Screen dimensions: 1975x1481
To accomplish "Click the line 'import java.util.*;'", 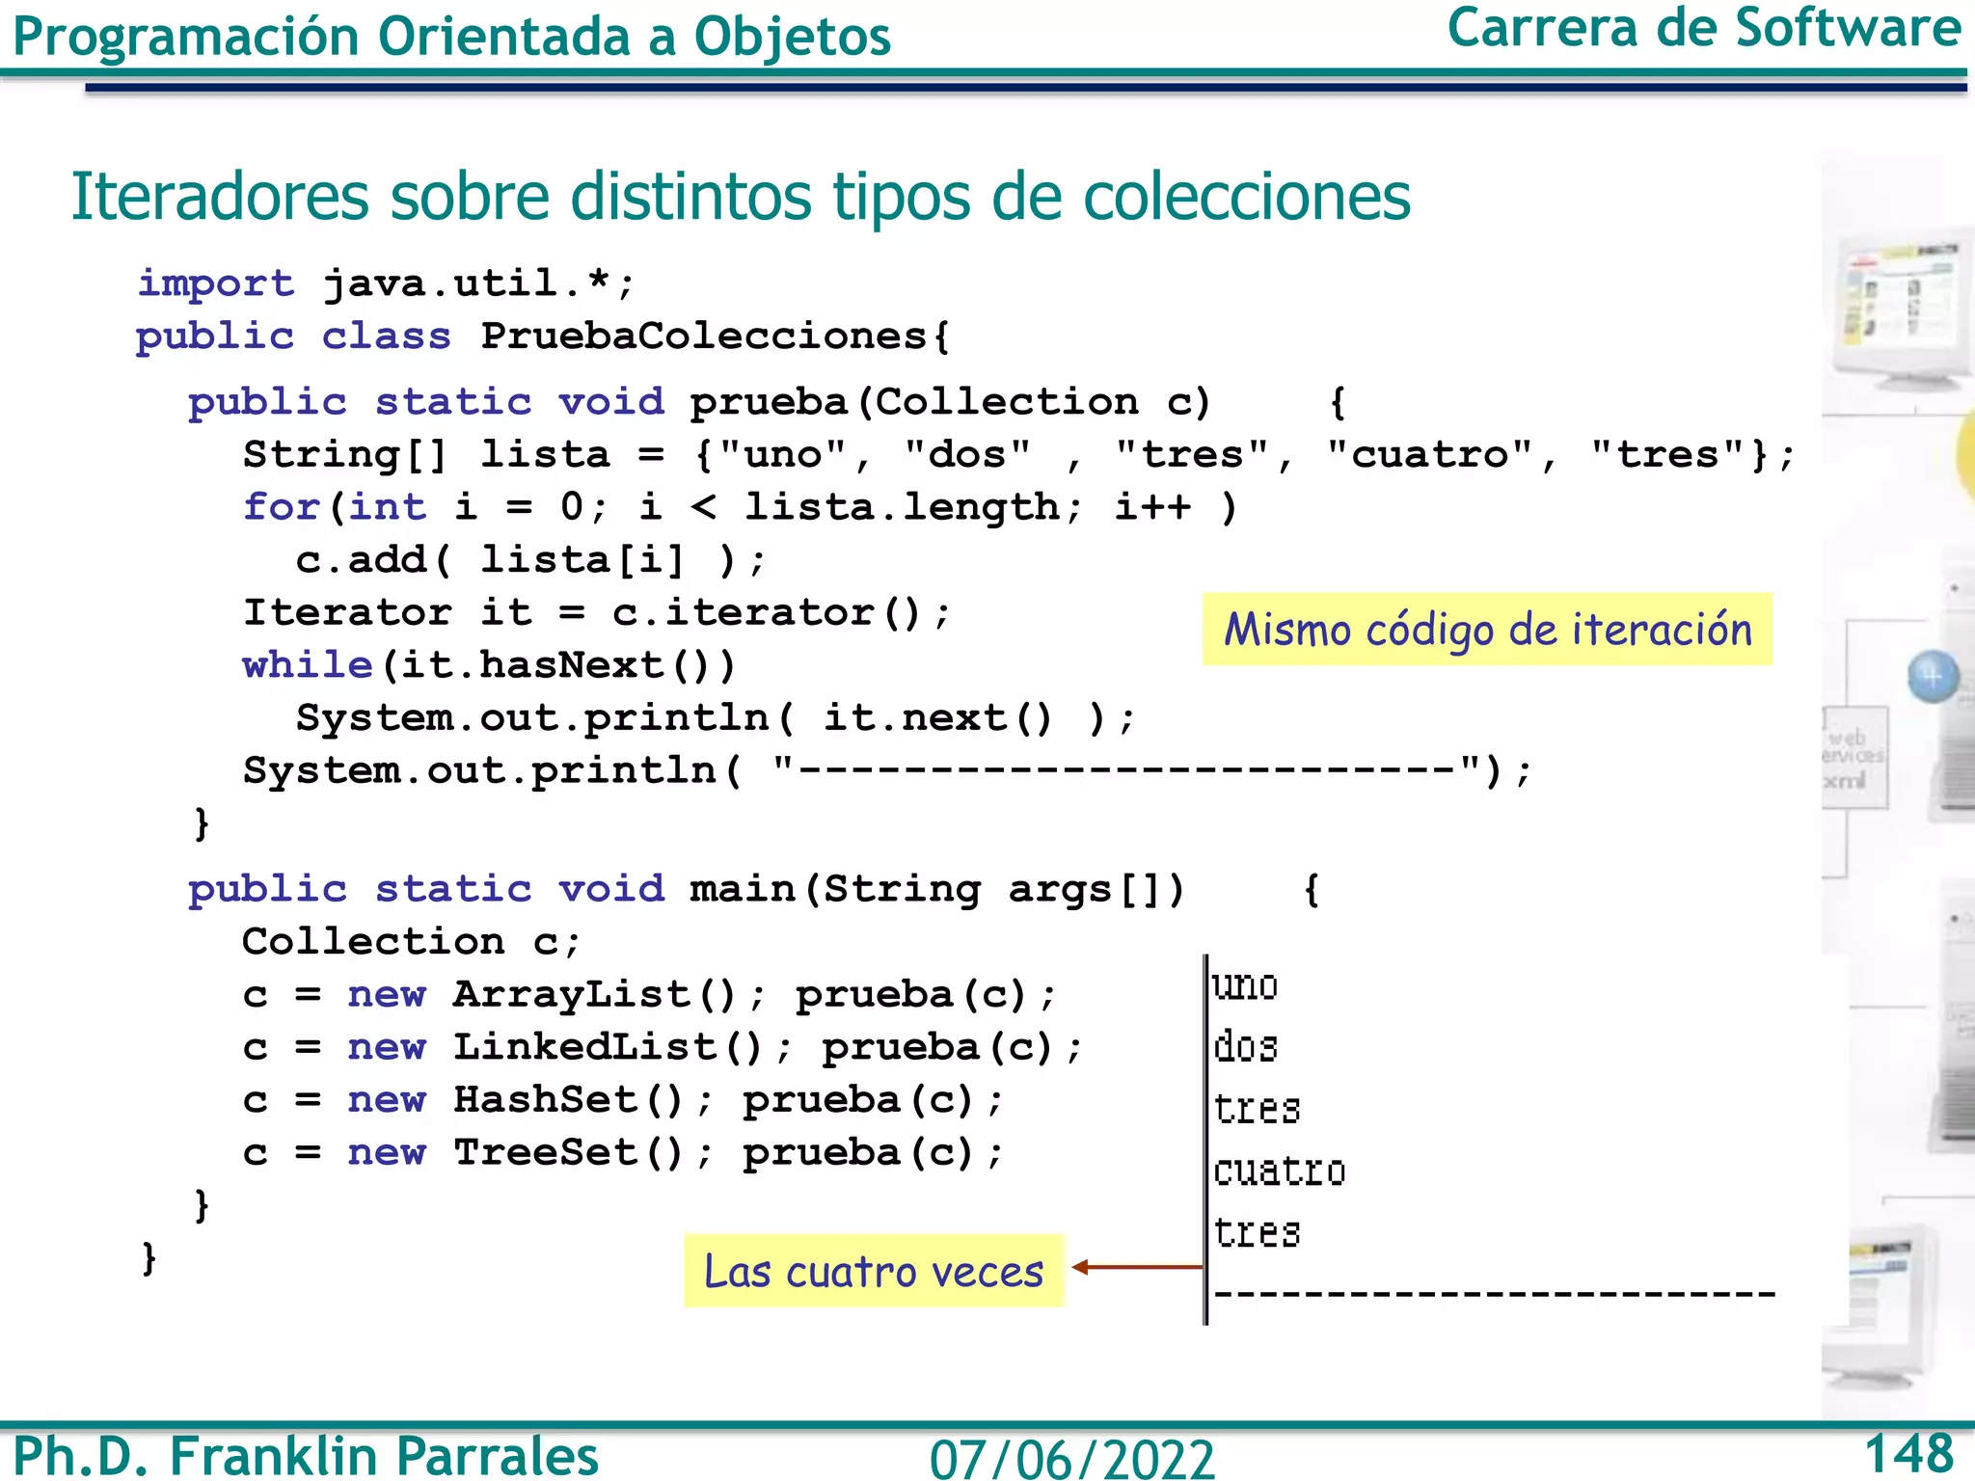I will pyautogui.click(x=386, y=283).
